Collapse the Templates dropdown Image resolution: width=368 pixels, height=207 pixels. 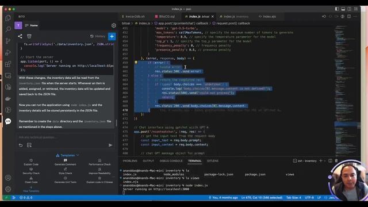pyautogui.click(x=67, y=155)
